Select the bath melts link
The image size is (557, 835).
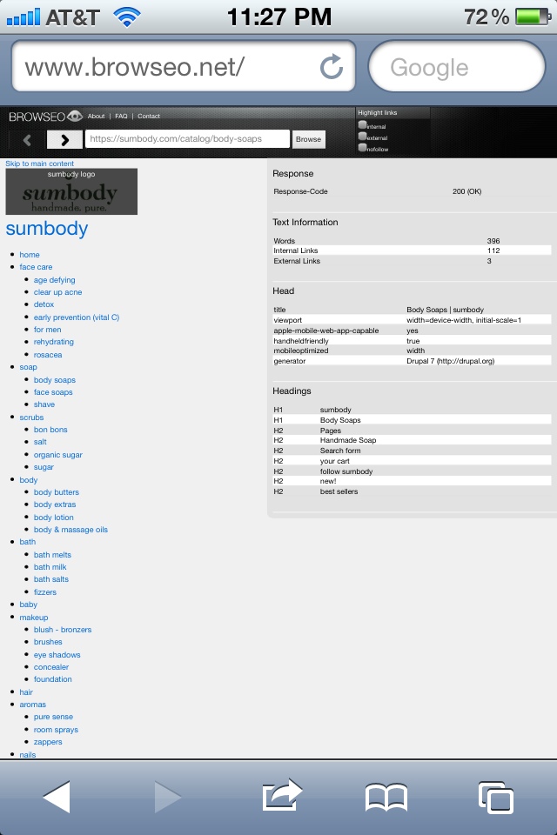tap(52, 554)
